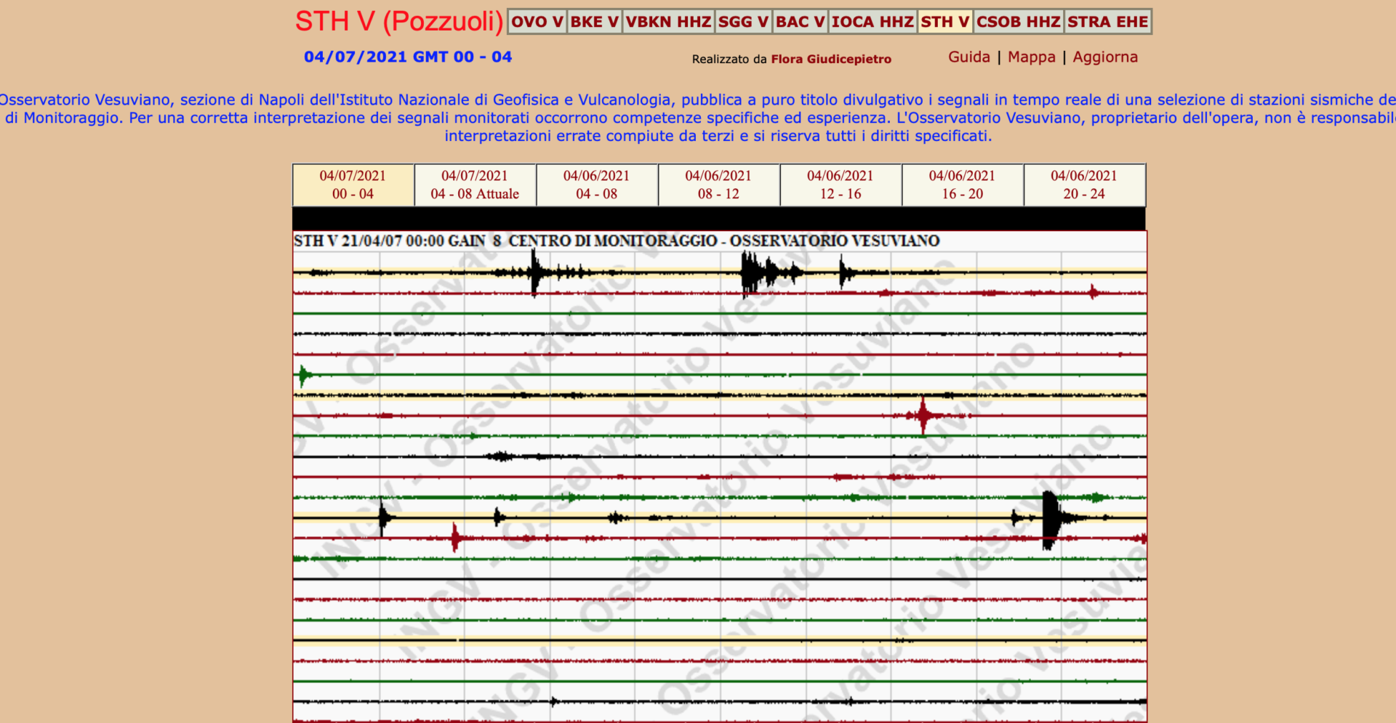Select IOCA HHZ station tab
The height and width of the screenshot is (723, 1396).
(872, 22)
